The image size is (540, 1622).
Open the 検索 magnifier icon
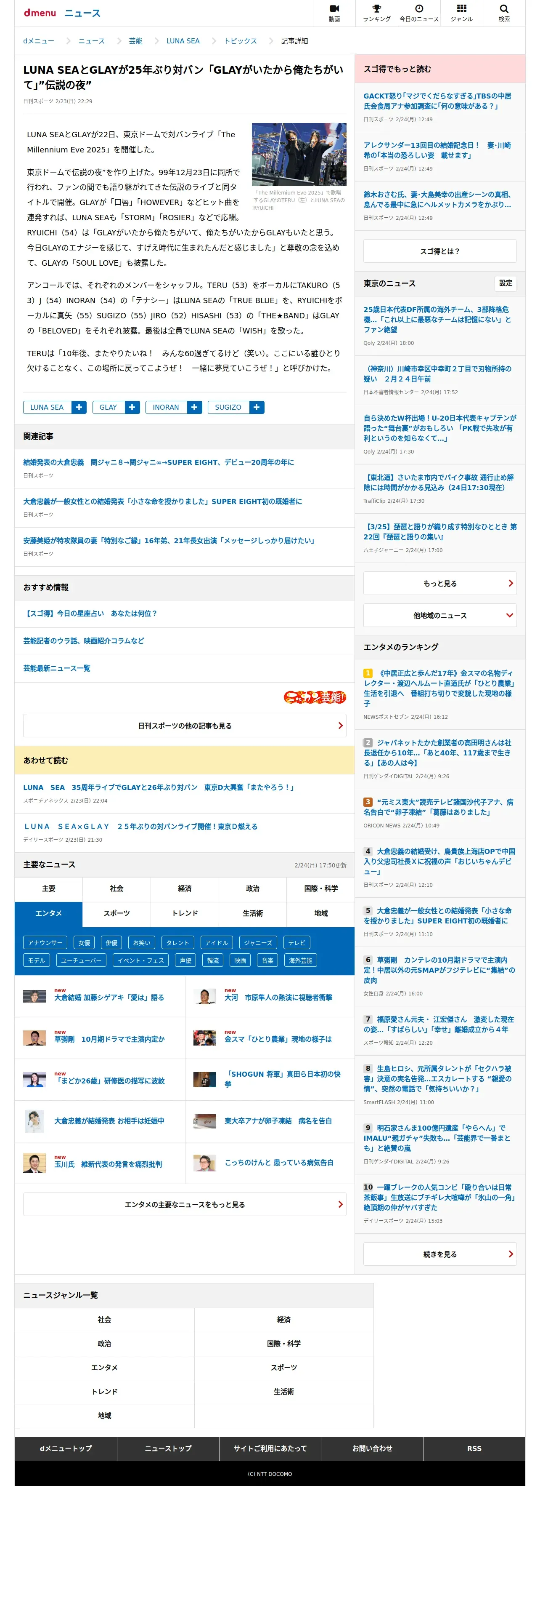[x=504, y=13]
